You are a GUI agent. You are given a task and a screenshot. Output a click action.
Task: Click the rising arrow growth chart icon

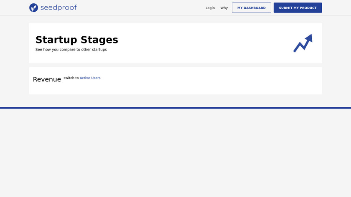tap(303, 43)
